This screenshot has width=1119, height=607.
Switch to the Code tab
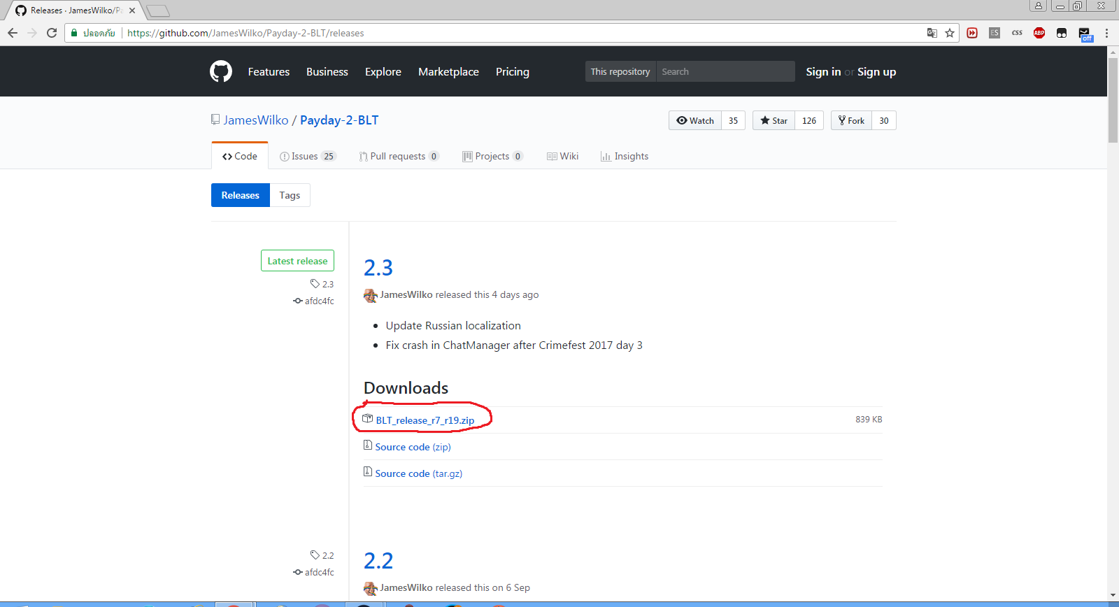240,156
